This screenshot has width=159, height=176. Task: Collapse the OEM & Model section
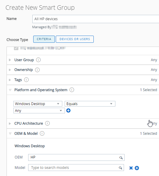pos(10,134)
